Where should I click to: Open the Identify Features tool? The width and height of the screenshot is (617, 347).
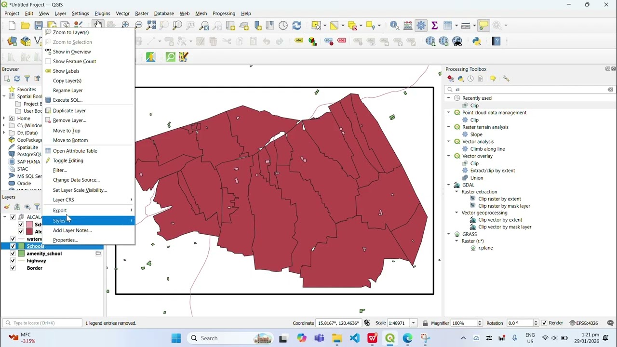(x=394, y=26)
